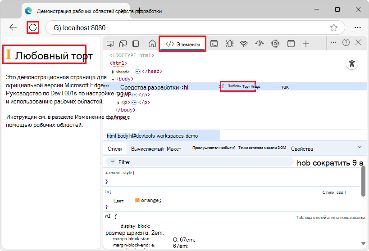Image resolution: width=369 pixels, height=251 pixels.
Task: Add more tools with plus button
Action: (305, 44)
